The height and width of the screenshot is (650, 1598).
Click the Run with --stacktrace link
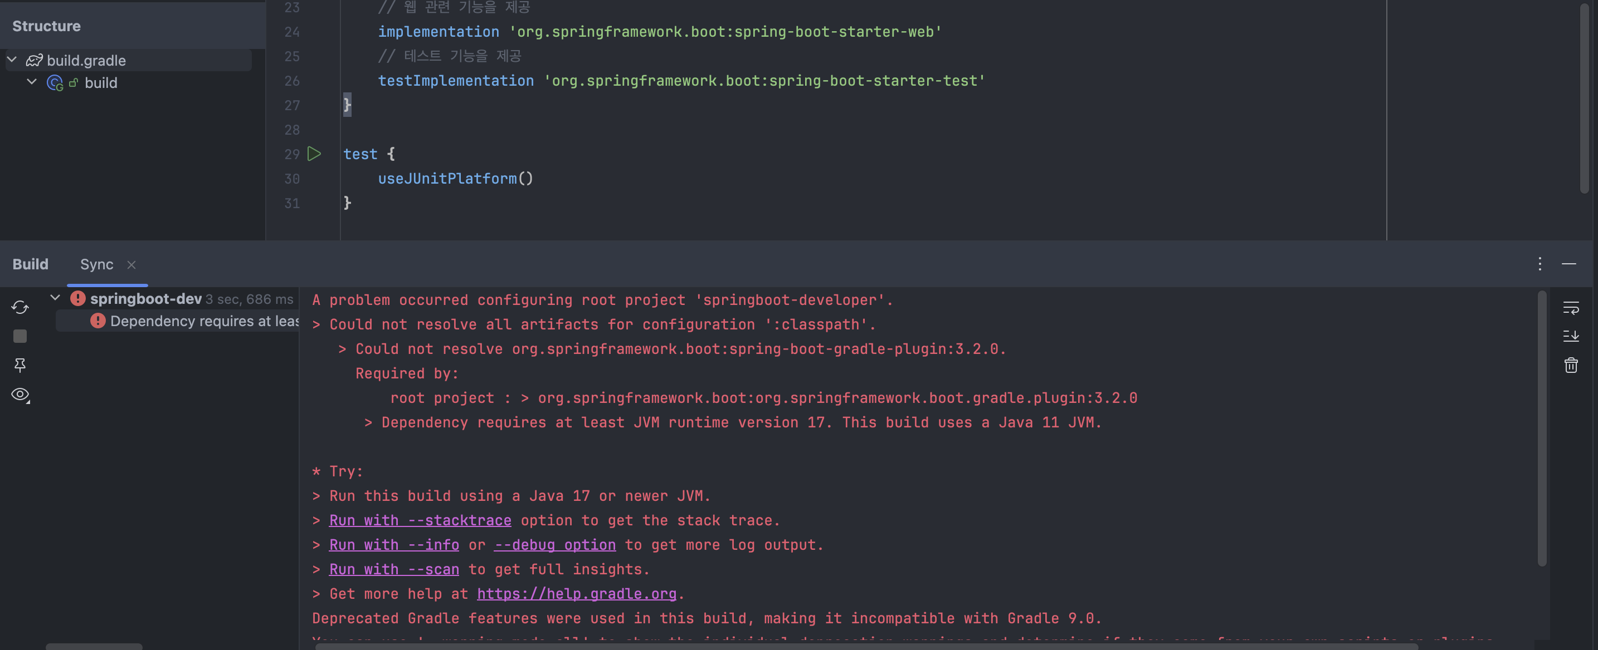pyautogui.click(x=420, y=520)
